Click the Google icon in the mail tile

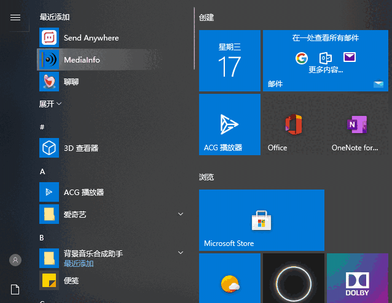[302, 58]
